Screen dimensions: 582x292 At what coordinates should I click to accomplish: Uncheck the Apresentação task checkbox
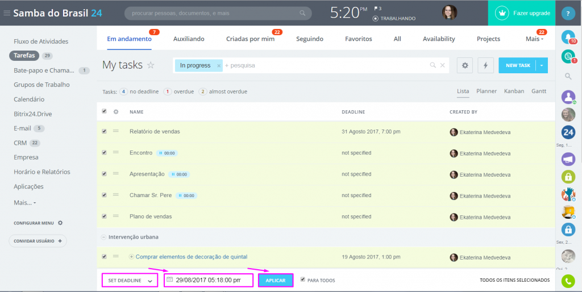104,173
